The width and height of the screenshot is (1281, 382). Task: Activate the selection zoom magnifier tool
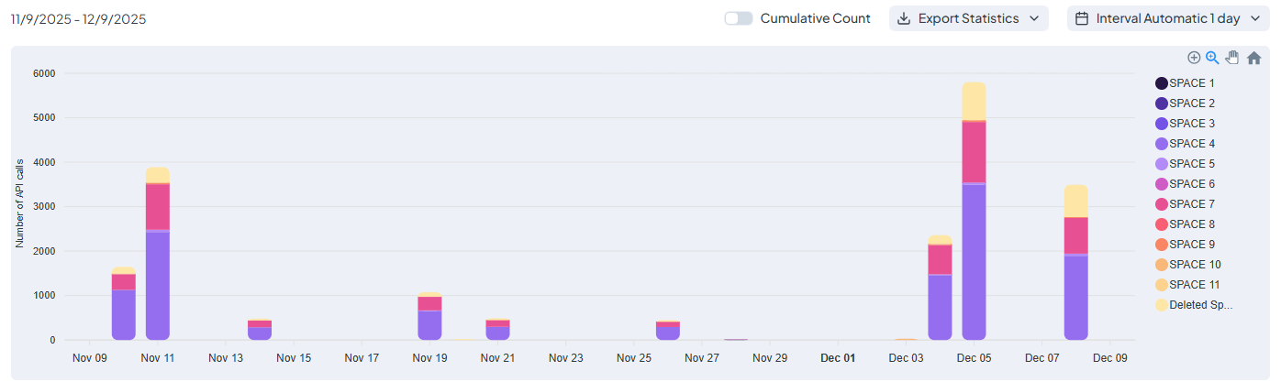(x=1212, y=58)
